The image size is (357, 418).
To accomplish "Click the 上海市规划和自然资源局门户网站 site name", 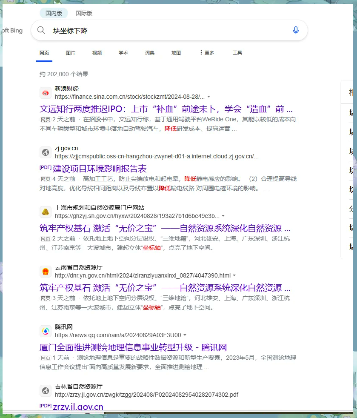I will coord(100,208).
